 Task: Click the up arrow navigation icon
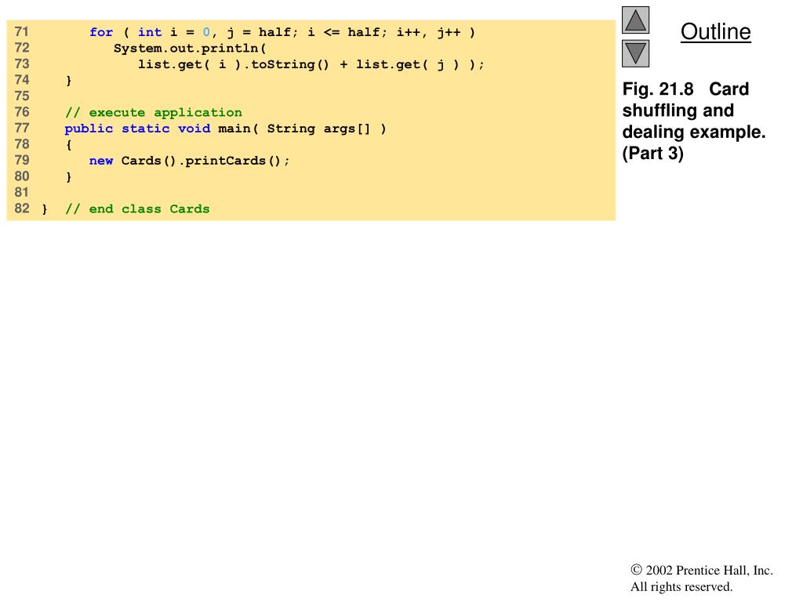(x=635, y=20)
